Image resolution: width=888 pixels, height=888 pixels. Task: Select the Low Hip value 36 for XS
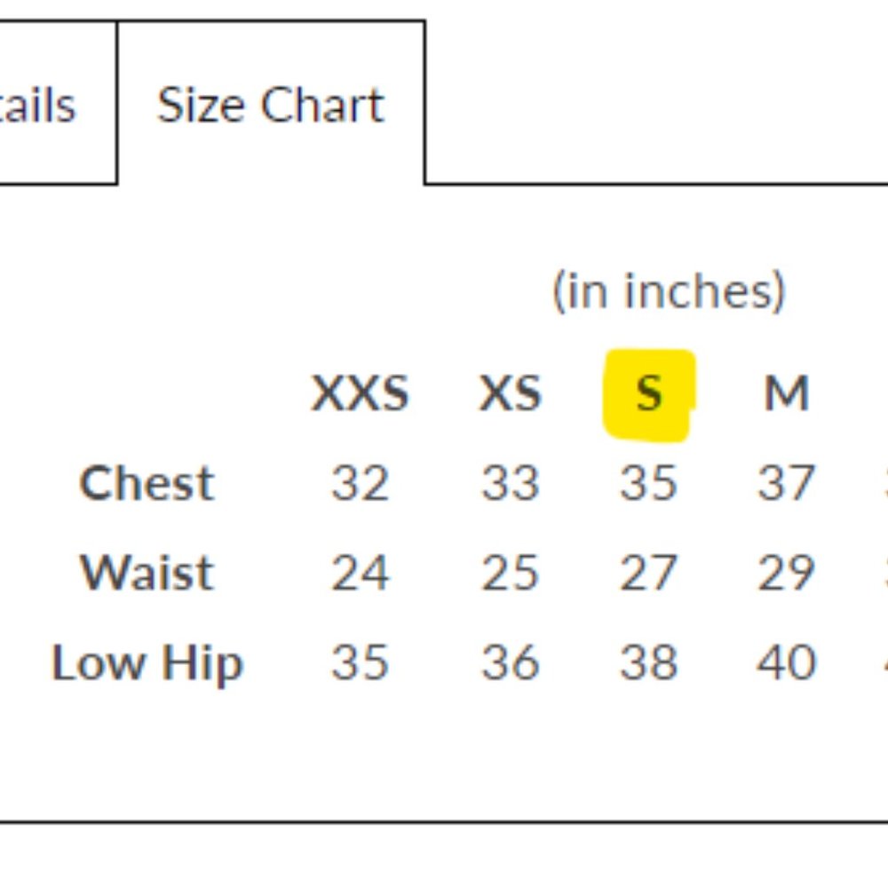[511, 662]
